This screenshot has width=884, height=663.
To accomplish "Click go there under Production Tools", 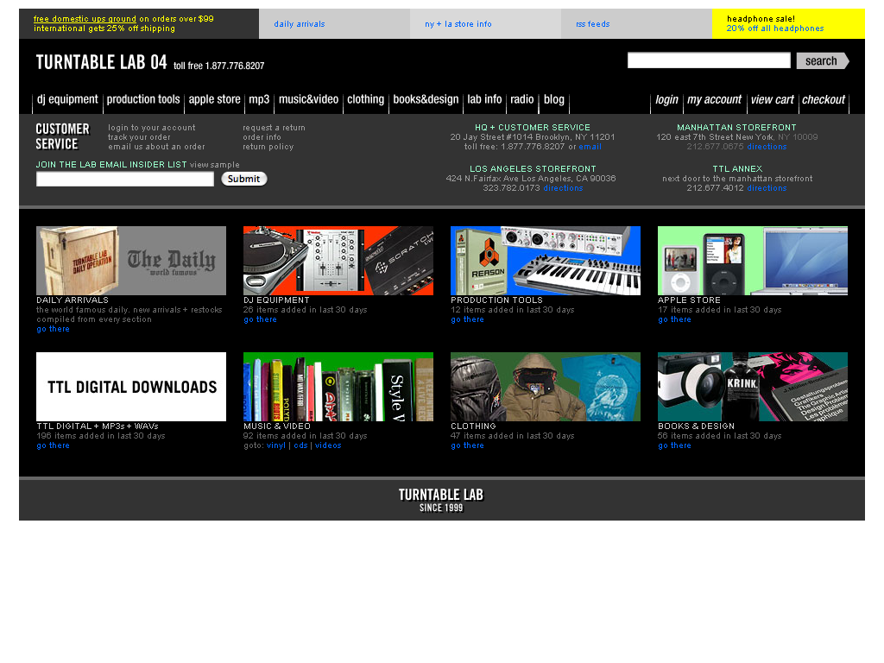I will click(467, 319).
